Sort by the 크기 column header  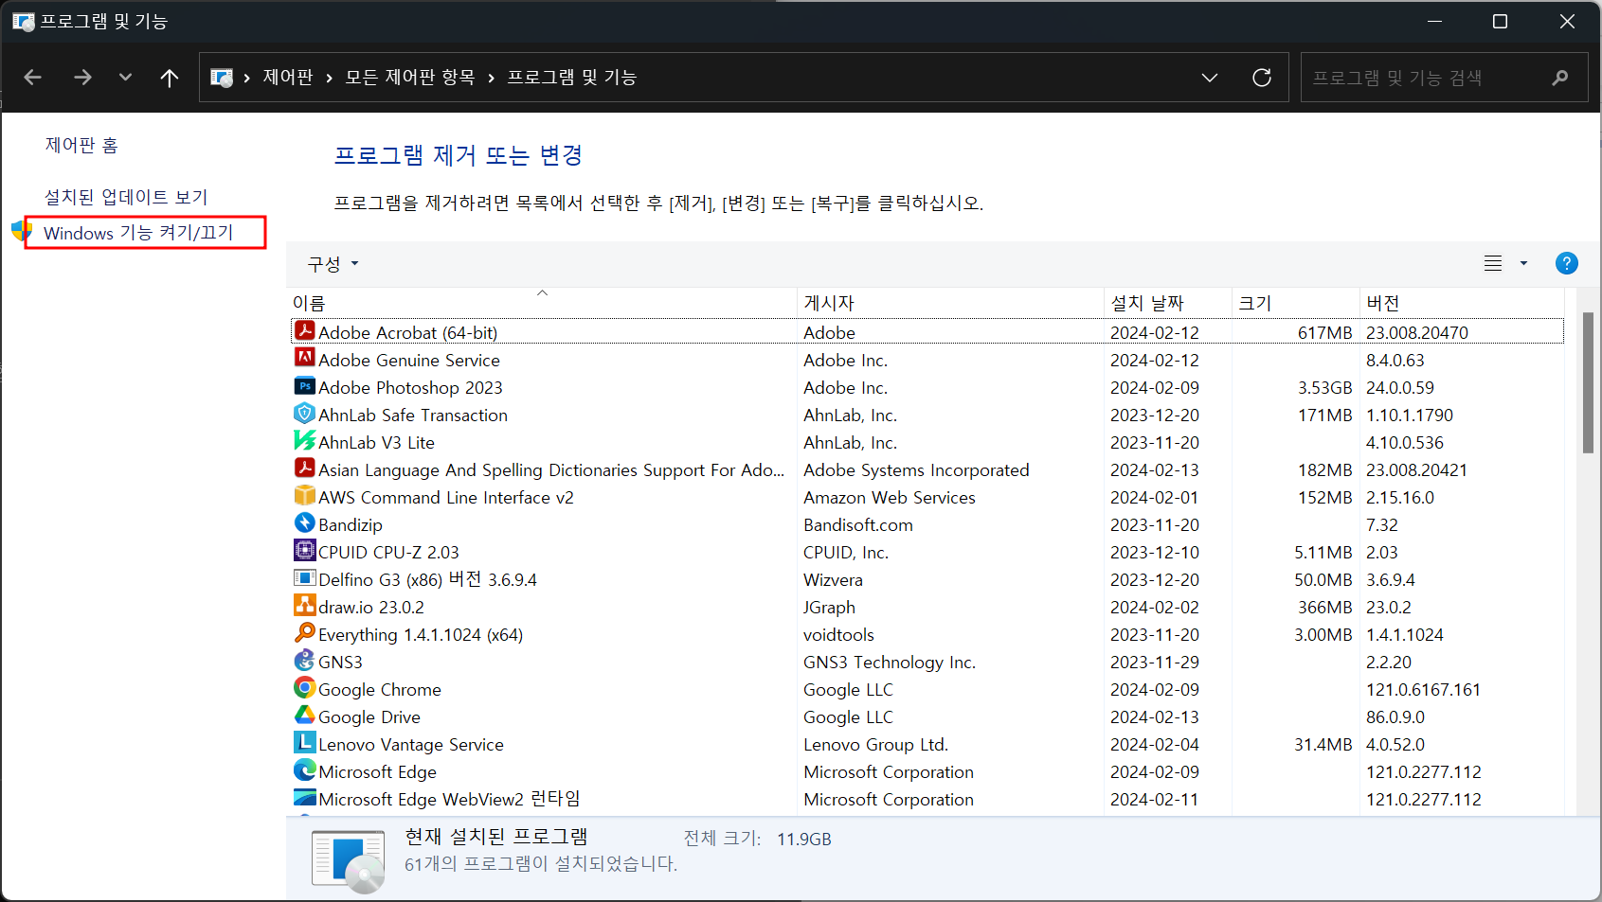pyautogui.click(x=1296, y=303)
